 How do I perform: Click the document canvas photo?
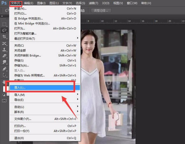pyautogui.click(x=108, y=87)
